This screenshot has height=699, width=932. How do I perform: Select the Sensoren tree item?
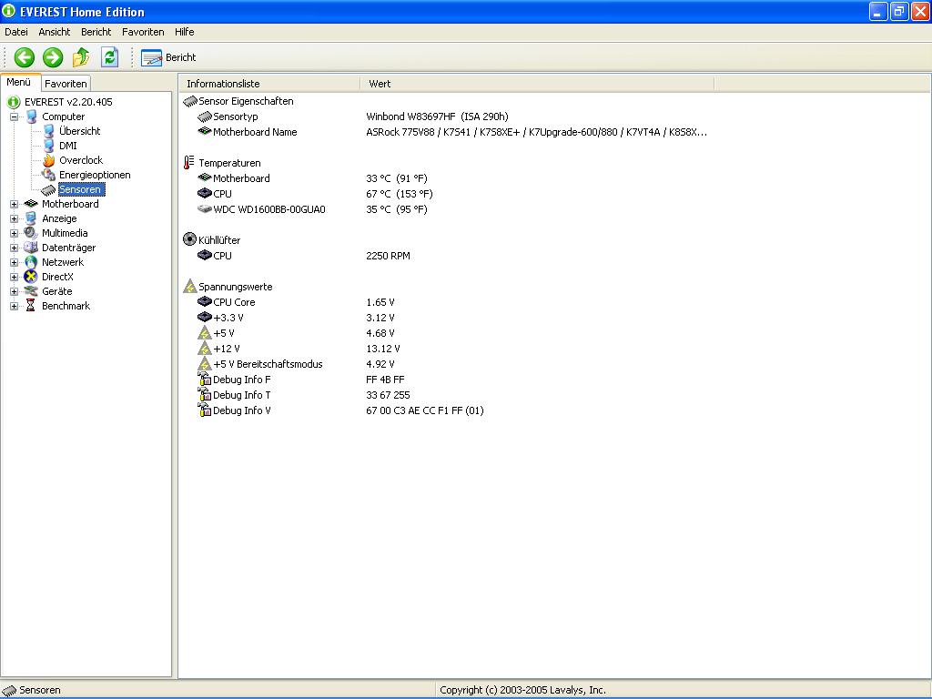81,189
